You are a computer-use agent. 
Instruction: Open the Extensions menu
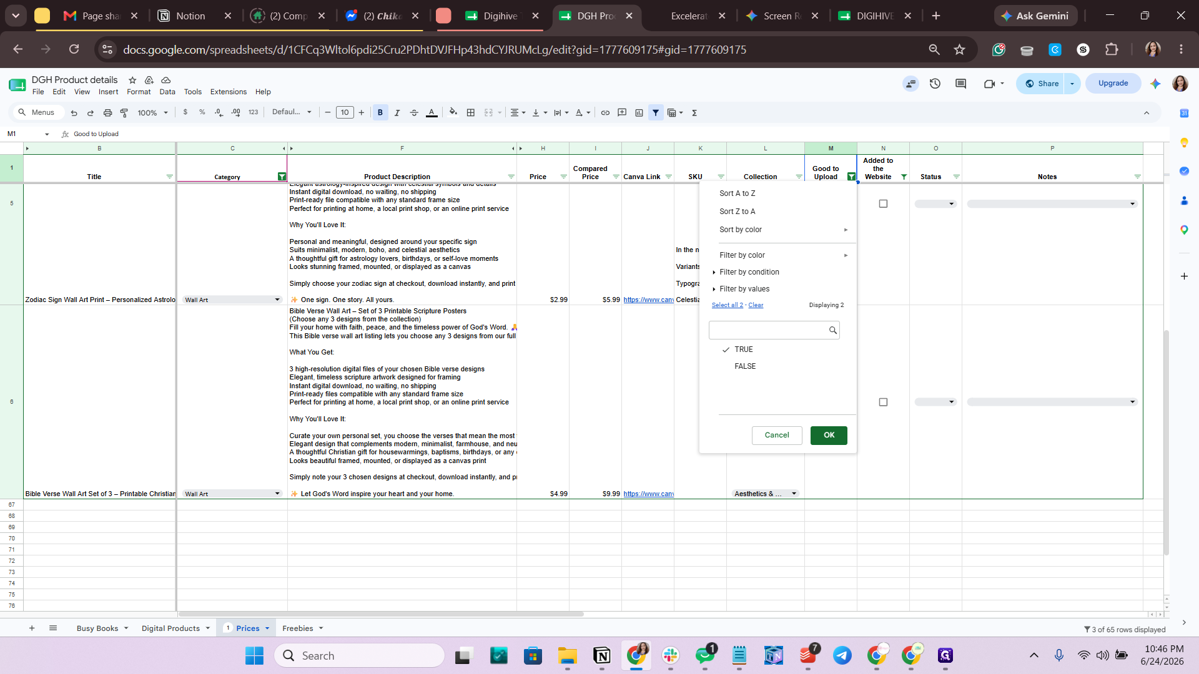(x=228, y=92)
